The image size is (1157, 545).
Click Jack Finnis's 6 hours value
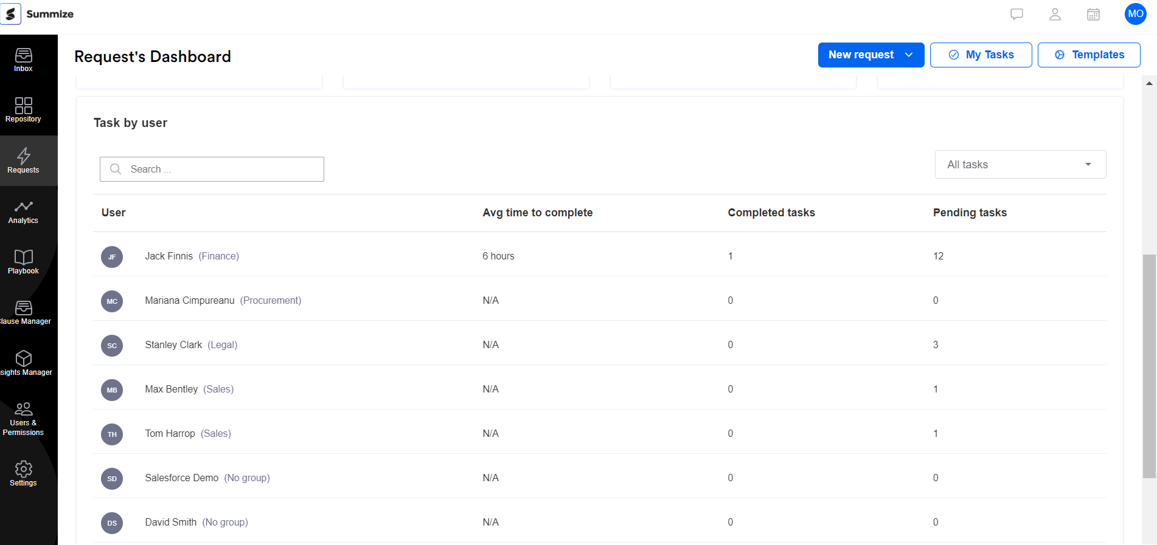pyautogui.click(x=498, y=256)
